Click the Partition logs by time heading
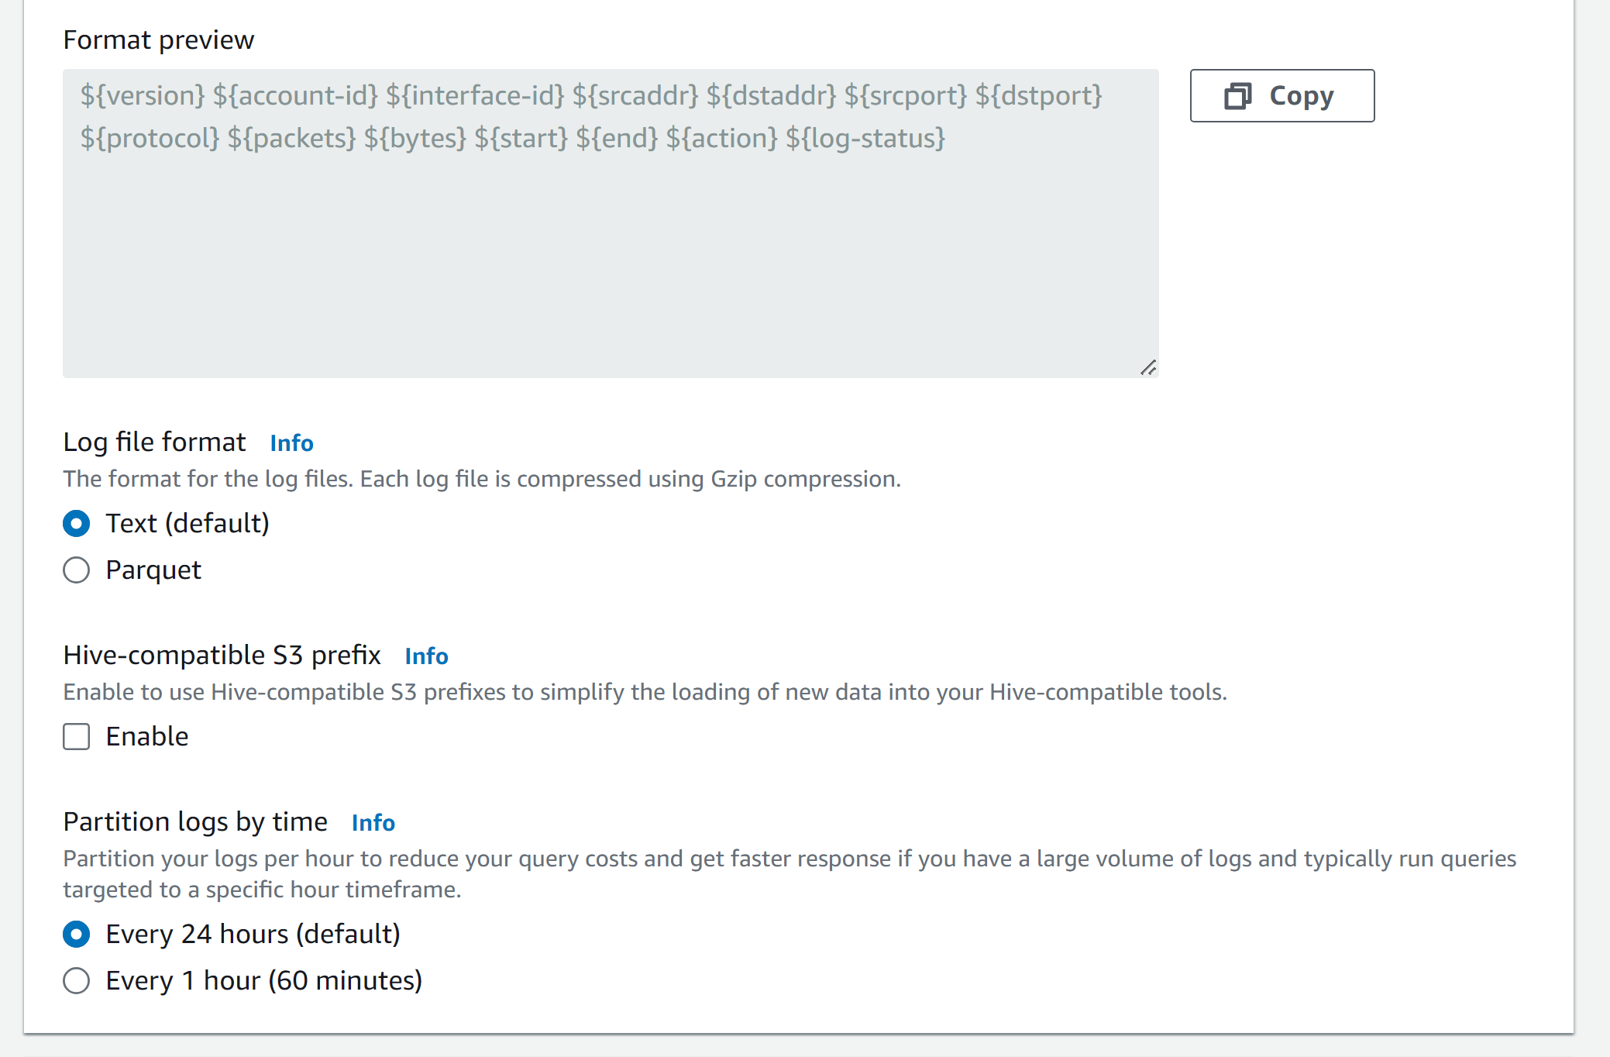1610x1057 pixels. coord(195,822)
